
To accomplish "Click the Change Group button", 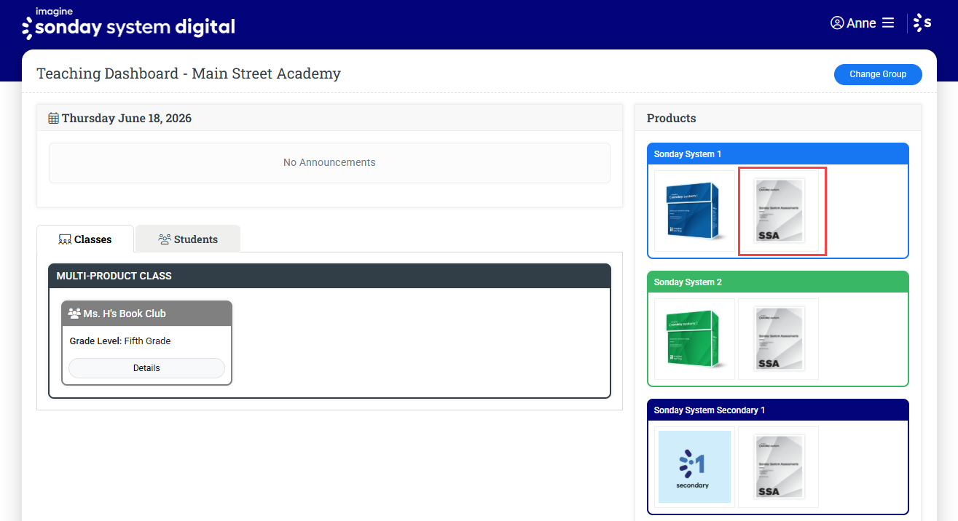I will pyautogui.click(x=878, y=74).
